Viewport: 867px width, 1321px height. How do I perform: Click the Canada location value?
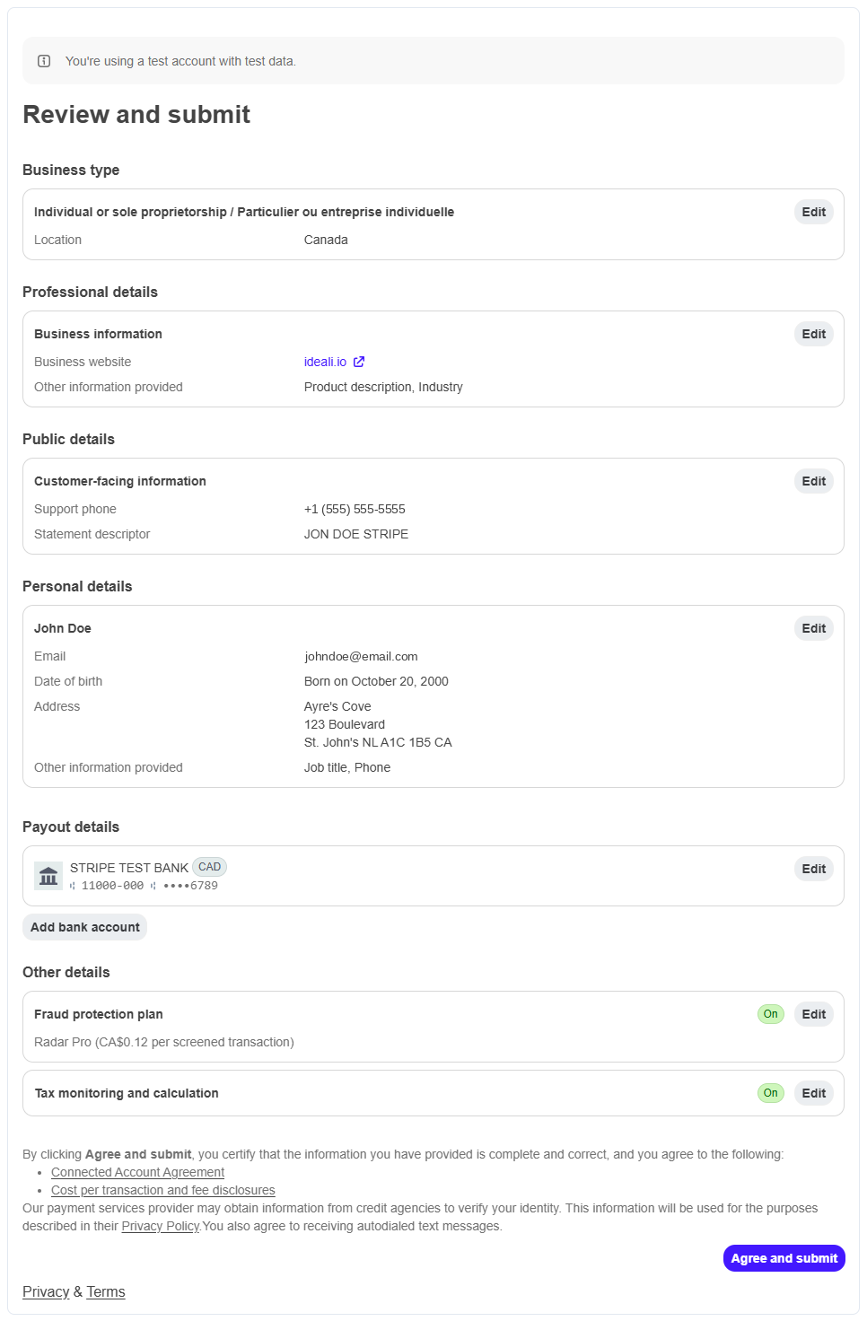click(x=326, y=240)
